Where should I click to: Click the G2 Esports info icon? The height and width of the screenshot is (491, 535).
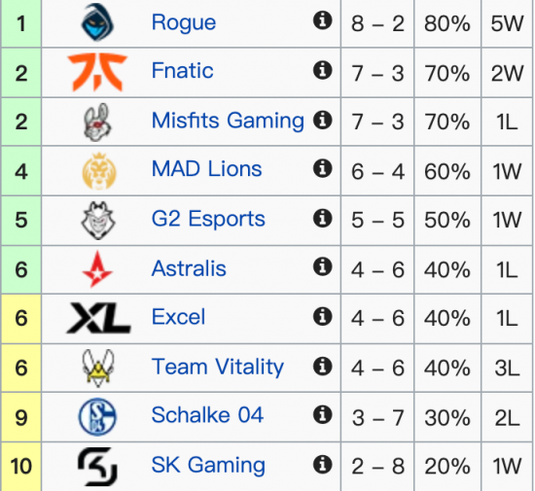click(322, 218)
